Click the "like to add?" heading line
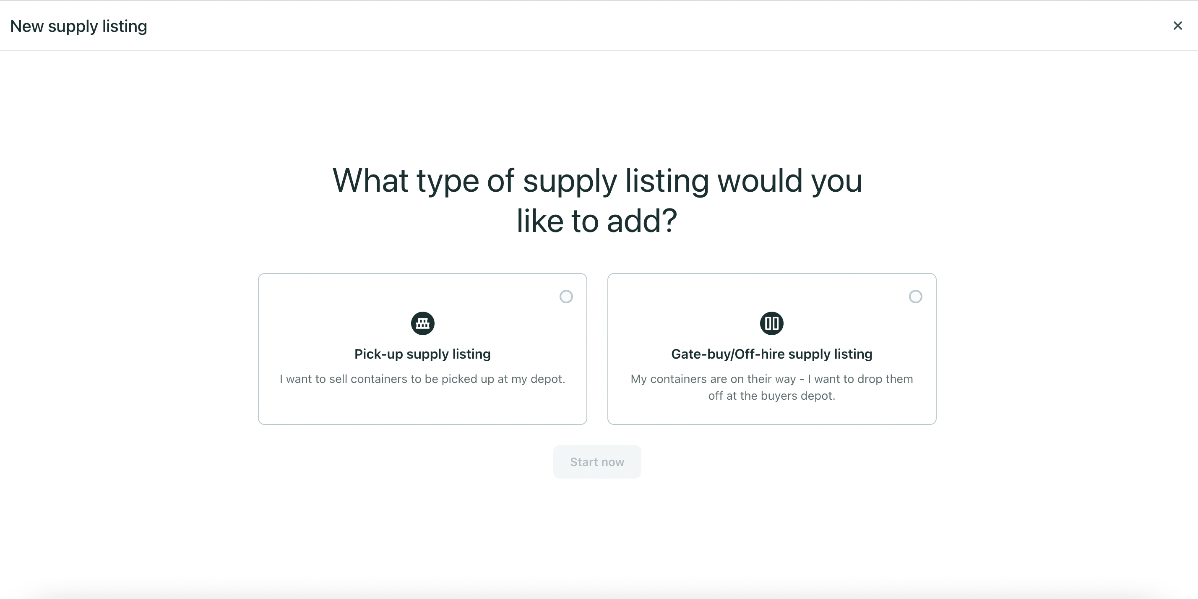This screenshot has height=599, width=1198. [597, 221]
